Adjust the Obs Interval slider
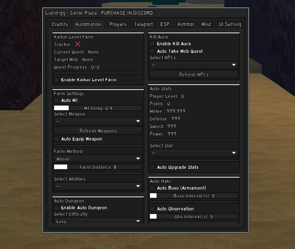 (194, 217)
